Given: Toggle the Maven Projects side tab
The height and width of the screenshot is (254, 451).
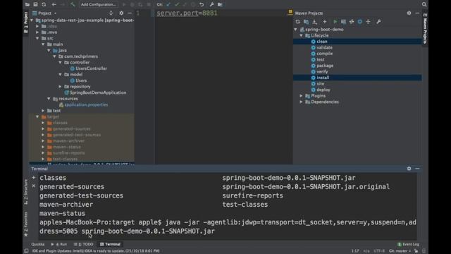Looking at the screenshot, I should point(425,28).
